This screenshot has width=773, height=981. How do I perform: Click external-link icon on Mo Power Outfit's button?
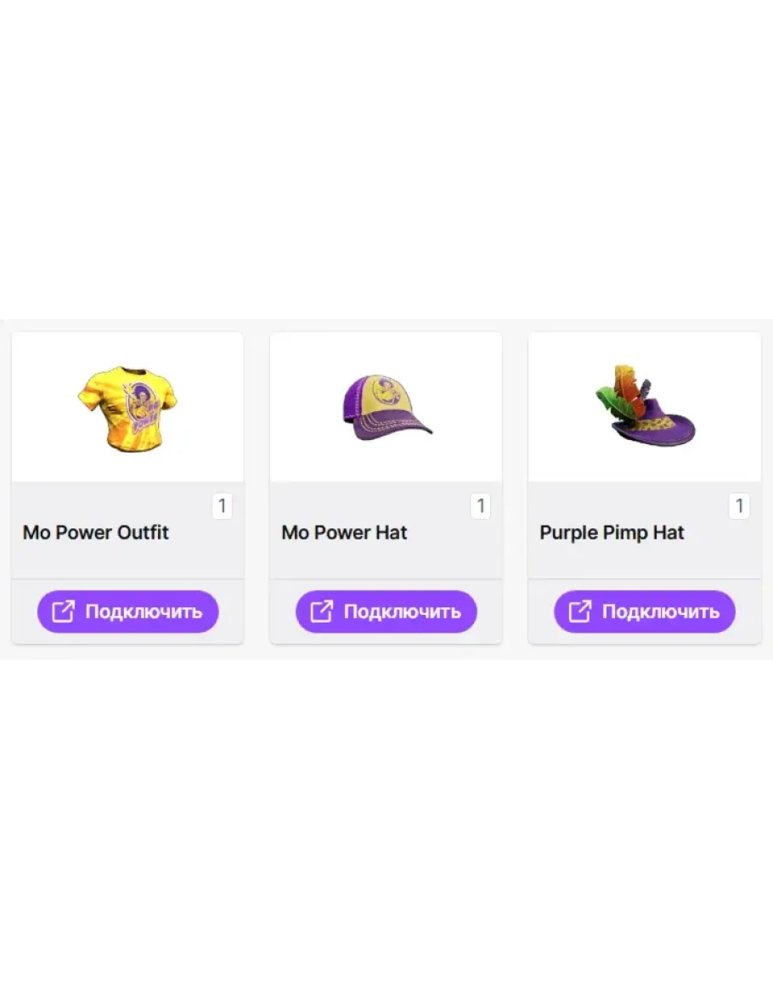coord(63,612)
